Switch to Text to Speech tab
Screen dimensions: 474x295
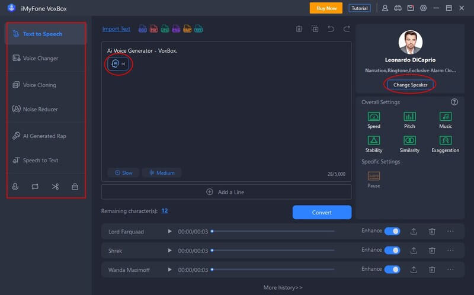click(x=46, y=34)
